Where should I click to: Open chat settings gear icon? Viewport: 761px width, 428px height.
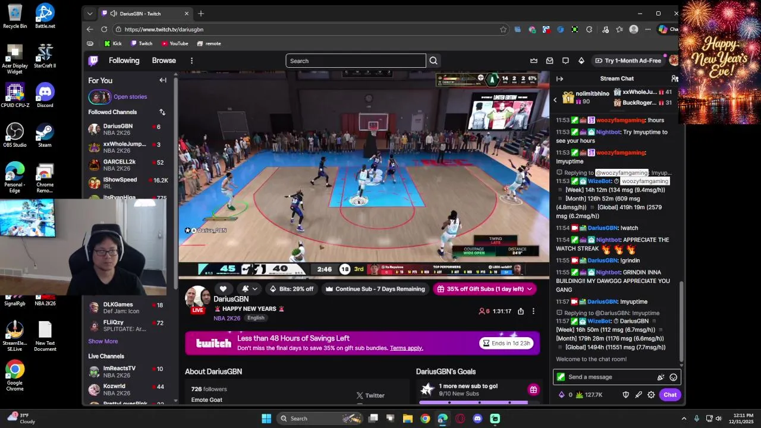(x=651, y=395)
